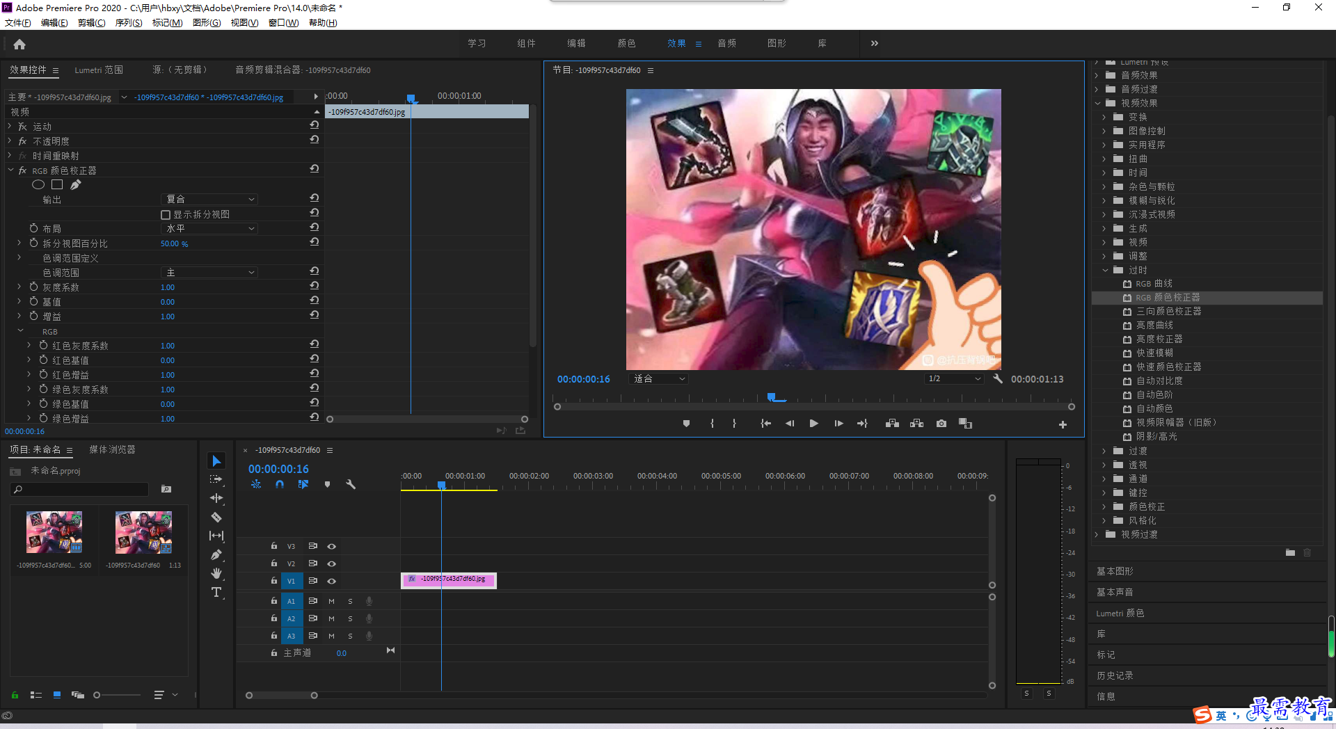Viewport: 1336px width, 729px height.
Task: Select the Razor tool
Action: point(216,517)
